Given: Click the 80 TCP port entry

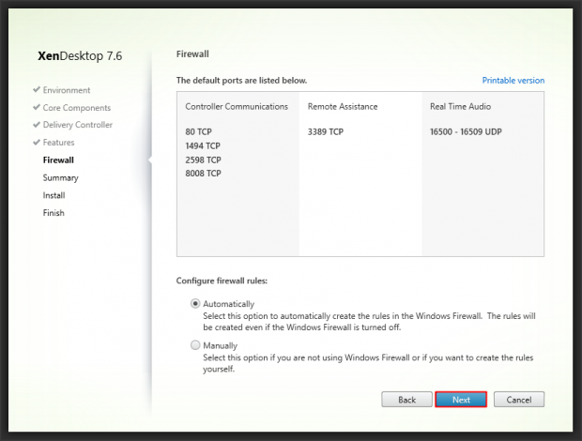Looking at the screenshot, I should click(x=198, y=131).
